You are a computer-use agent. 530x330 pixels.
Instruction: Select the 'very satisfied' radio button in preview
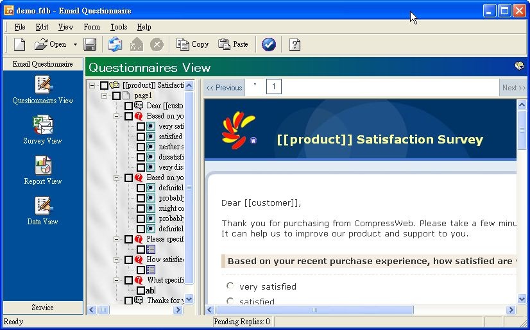tap(230, 286)
